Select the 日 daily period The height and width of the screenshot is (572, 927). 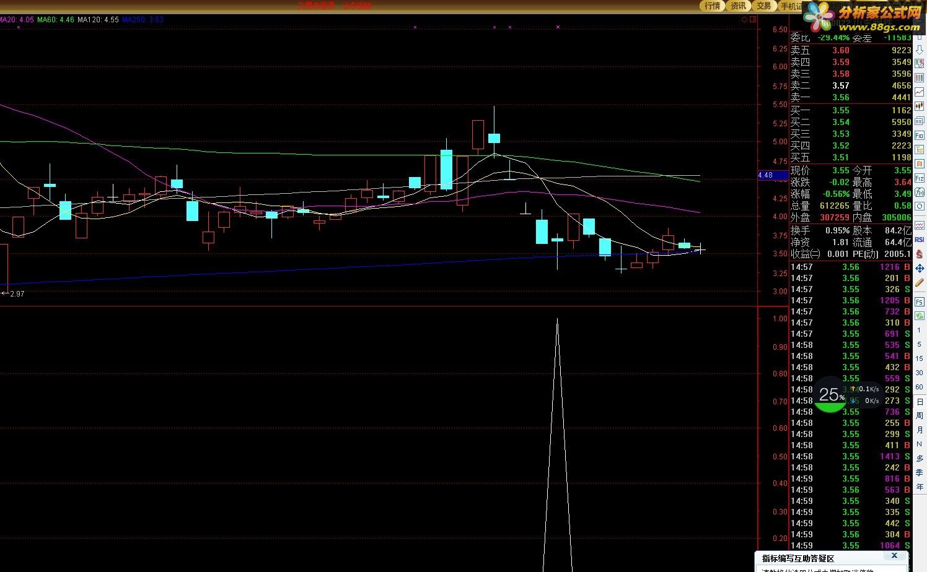[920, 402]
